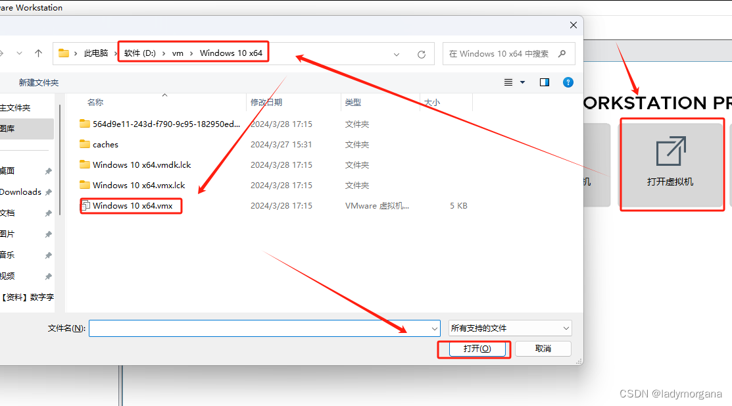This screenshot has height=406, width=732.
Task: Open 主文件夹 in the navigation pane
Action: pyautogui.click(x=15, y=108)
